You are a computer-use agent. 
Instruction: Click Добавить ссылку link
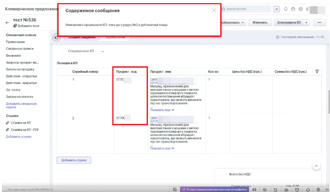[19, 137]
